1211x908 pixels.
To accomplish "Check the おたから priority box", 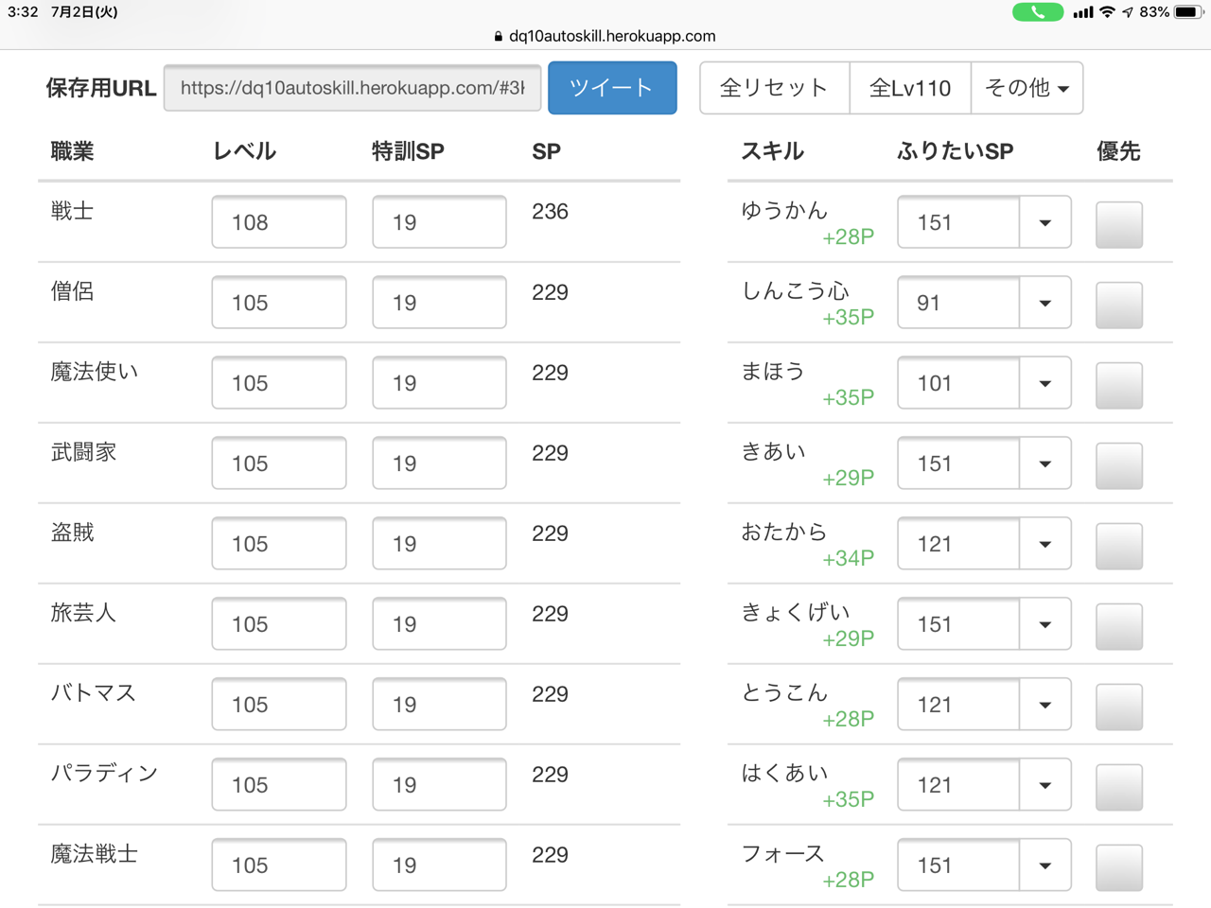I will (1119, 547).
